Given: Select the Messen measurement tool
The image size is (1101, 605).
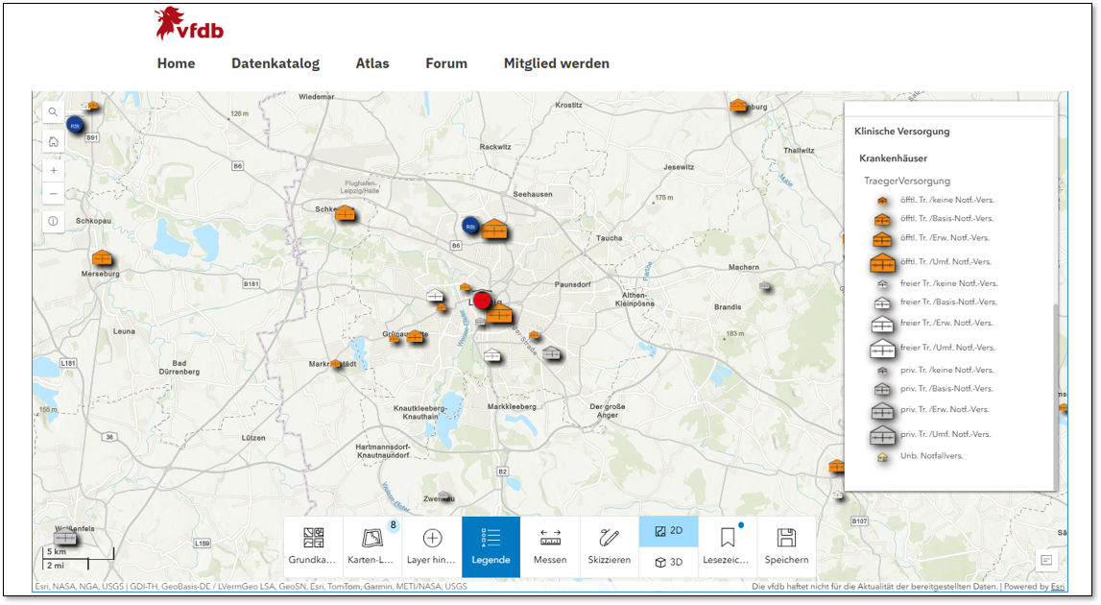Looking at the screenshot, I should (x=550, y=546).
